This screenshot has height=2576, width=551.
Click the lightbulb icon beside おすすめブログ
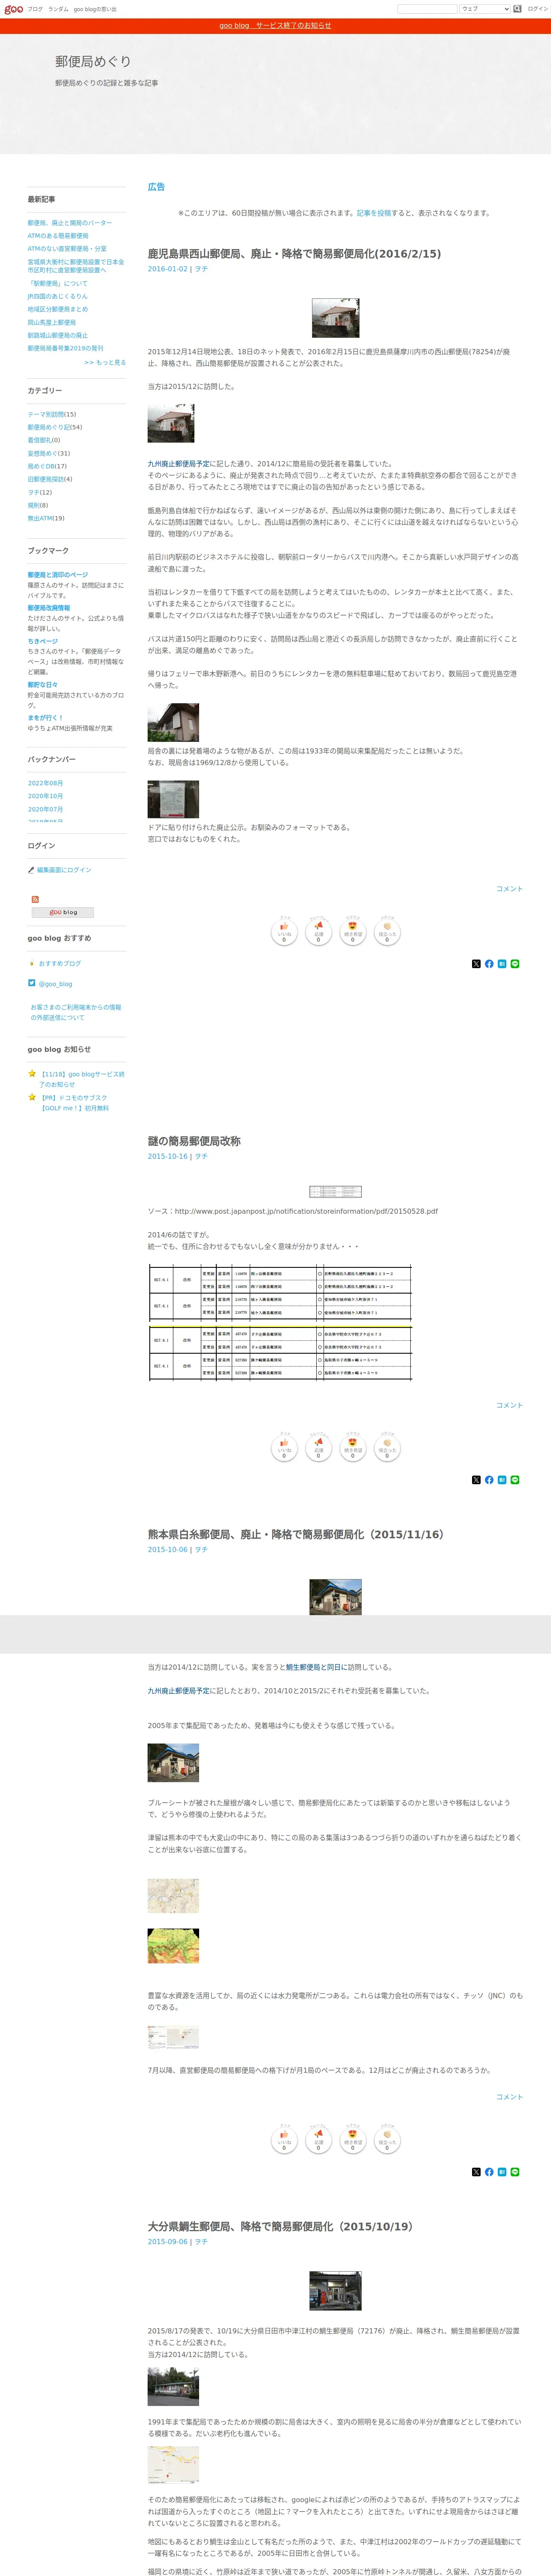(32, 964)
